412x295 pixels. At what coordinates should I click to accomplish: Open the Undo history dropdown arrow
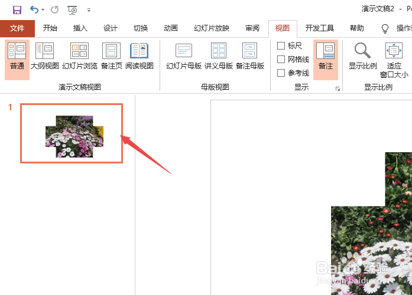43,10
